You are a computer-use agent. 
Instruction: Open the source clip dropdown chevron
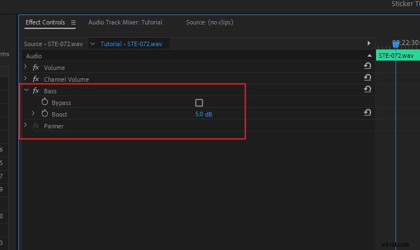[x=92, y=43]
